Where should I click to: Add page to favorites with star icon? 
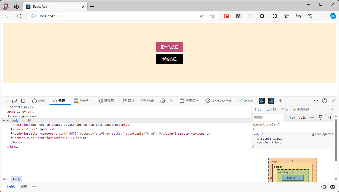click(x=212, y=16)
